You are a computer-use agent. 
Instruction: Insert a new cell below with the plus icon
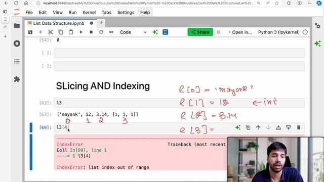pyautogui.click(x=40, y=32)
